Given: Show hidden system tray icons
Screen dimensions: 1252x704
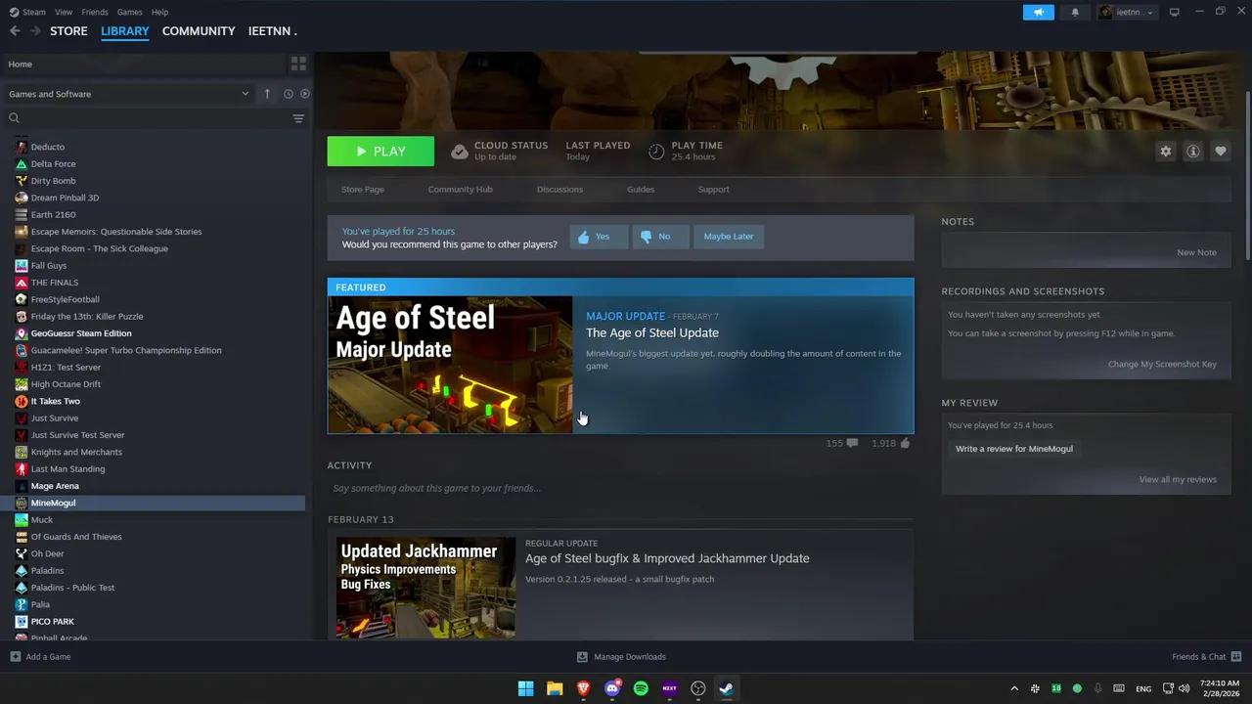Looking at the screenshot, I should (1014, 688).
